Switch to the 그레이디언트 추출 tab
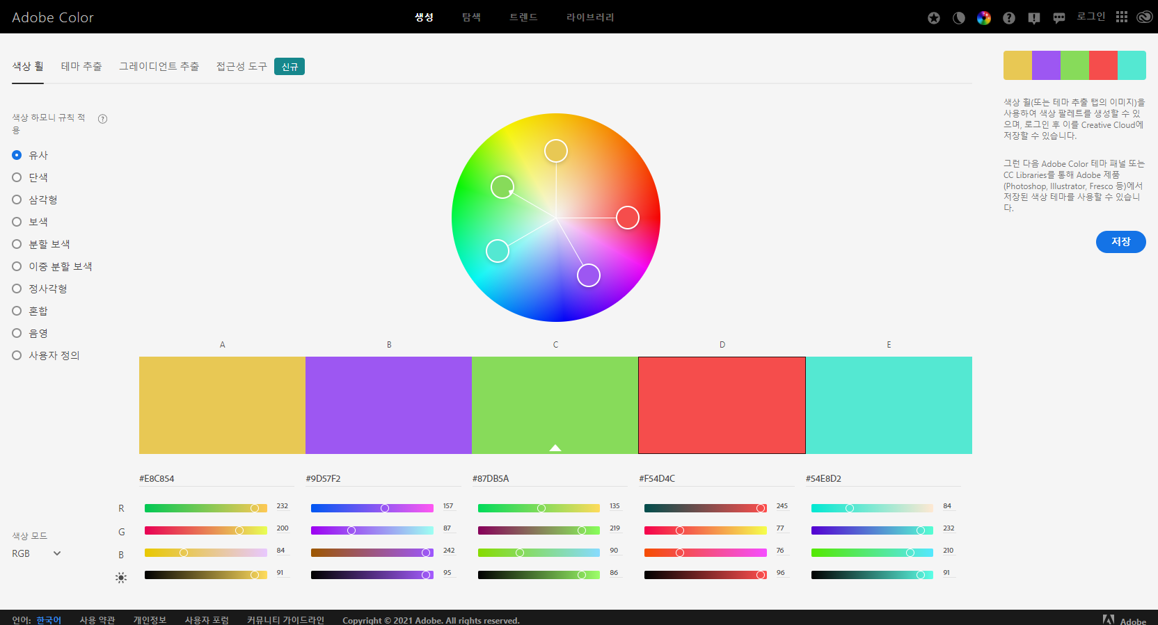1158x625 pixels. coord(159,66)
